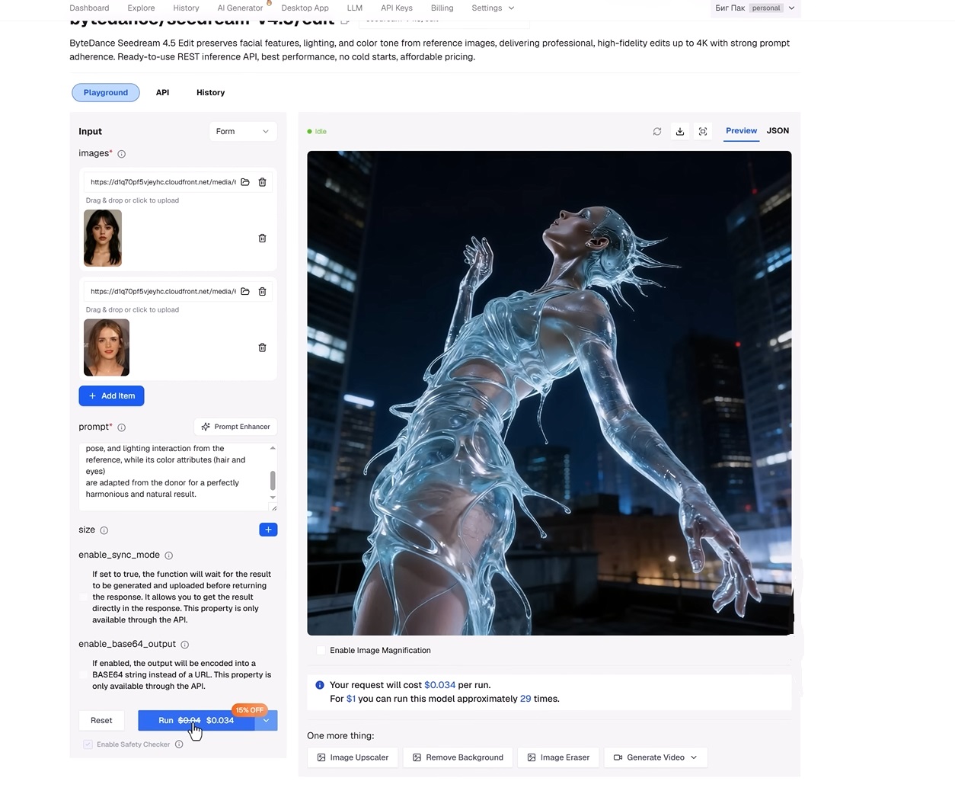The image size is (955, 794).
Task: Open the personal account switcher dropdown
Action: tap(755, 8)
